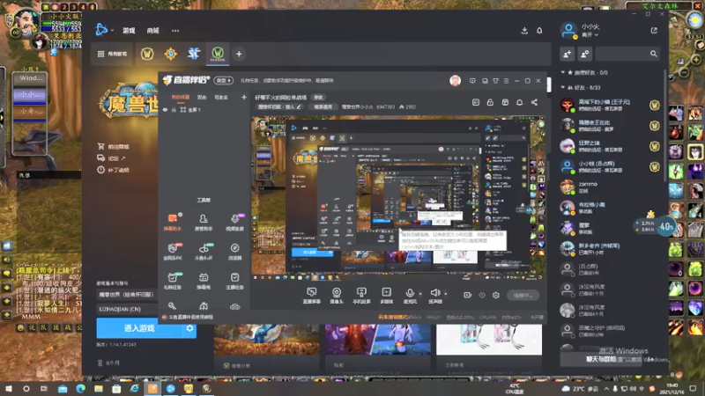Expand speaker options arrow
705x396 pixels.
[446, 294]
